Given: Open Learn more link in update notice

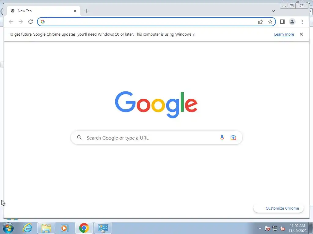Looking at the screenshot, I should tap(284, 34).
